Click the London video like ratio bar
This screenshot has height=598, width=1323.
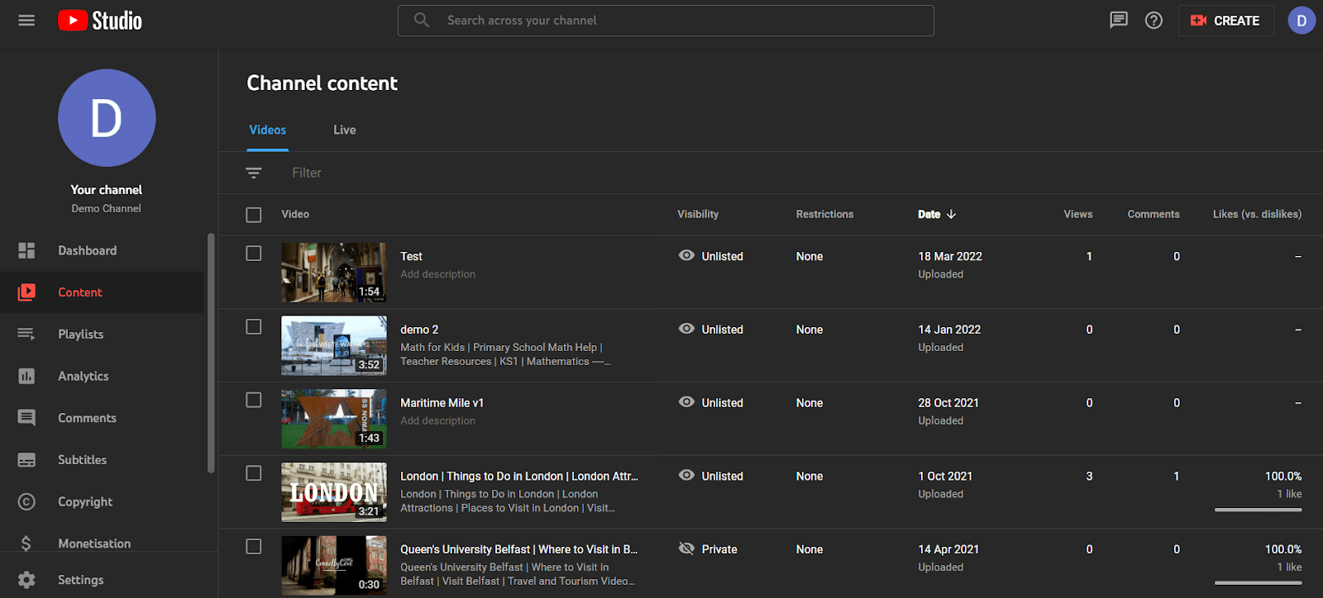tap(1259, 510)
